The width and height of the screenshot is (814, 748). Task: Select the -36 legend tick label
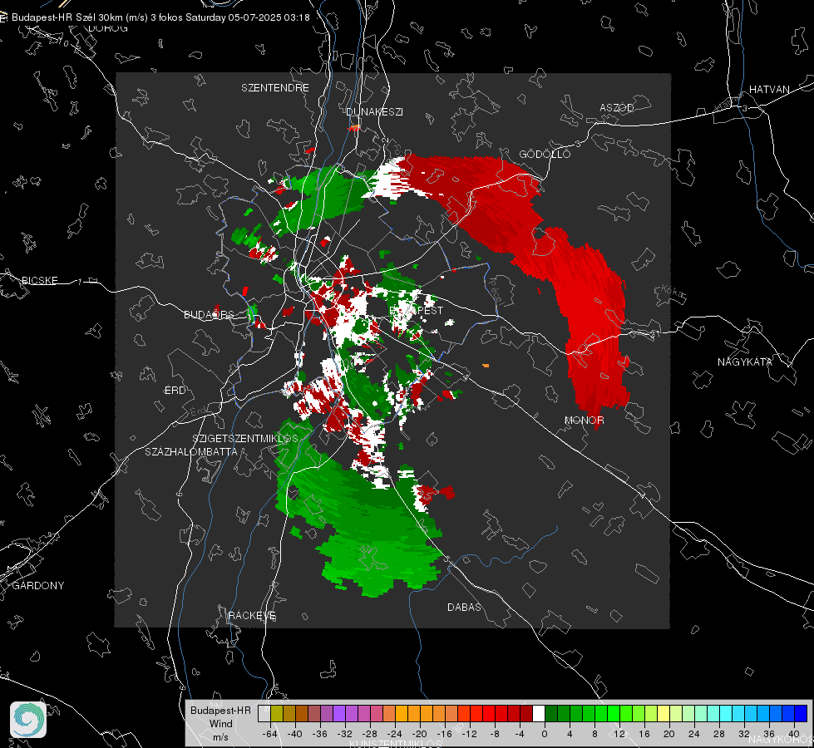point(320,734)
